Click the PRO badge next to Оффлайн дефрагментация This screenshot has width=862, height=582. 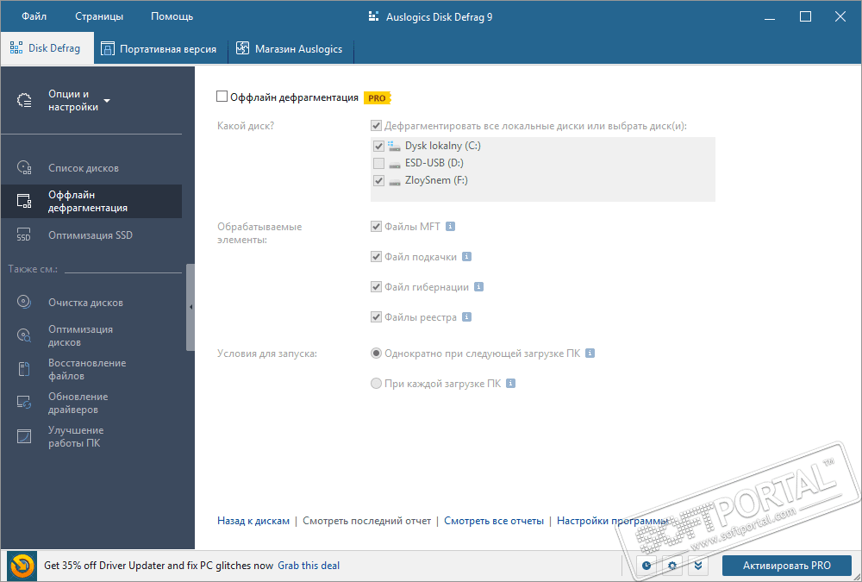coord(377,98)
